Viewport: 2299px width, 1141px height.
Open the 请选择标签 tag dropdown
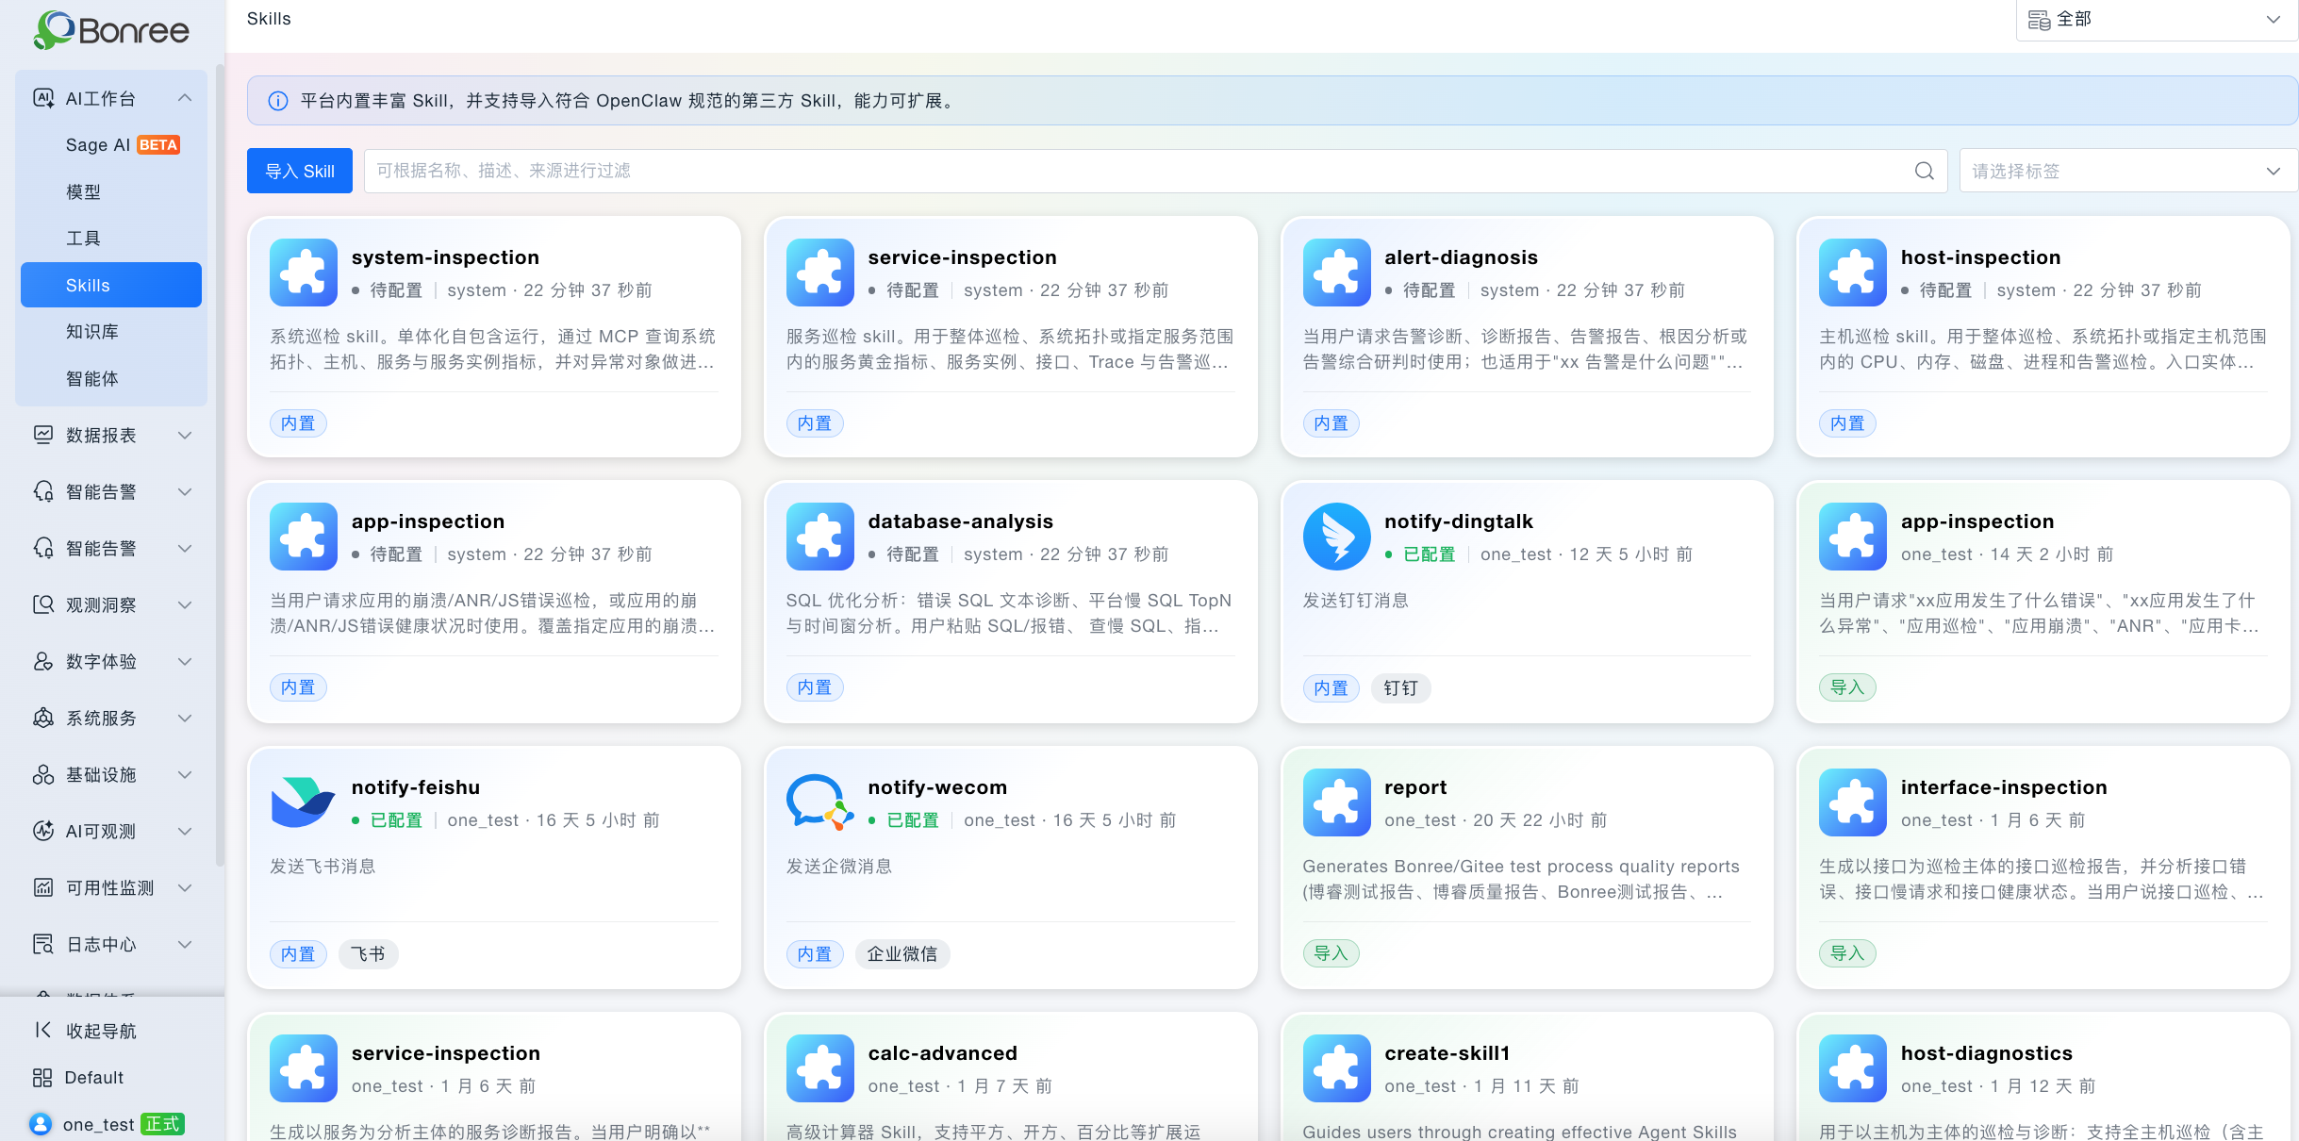pyautogui.click(x=2128, y=171)
